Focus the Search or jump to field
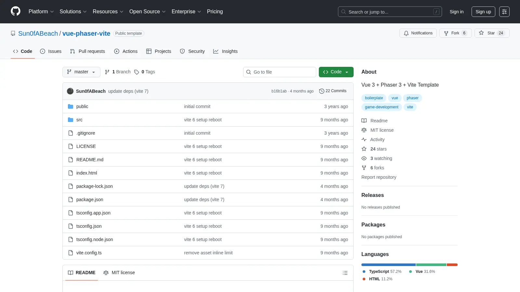 (390, 12)
